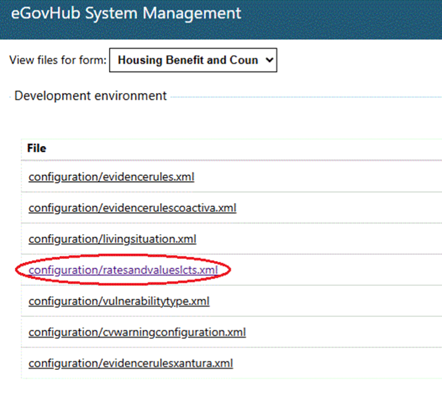Viewport: 442px width, 394px height.
Task: Open configuration/evidencerules.xml file link
Action: coord(111,177)
